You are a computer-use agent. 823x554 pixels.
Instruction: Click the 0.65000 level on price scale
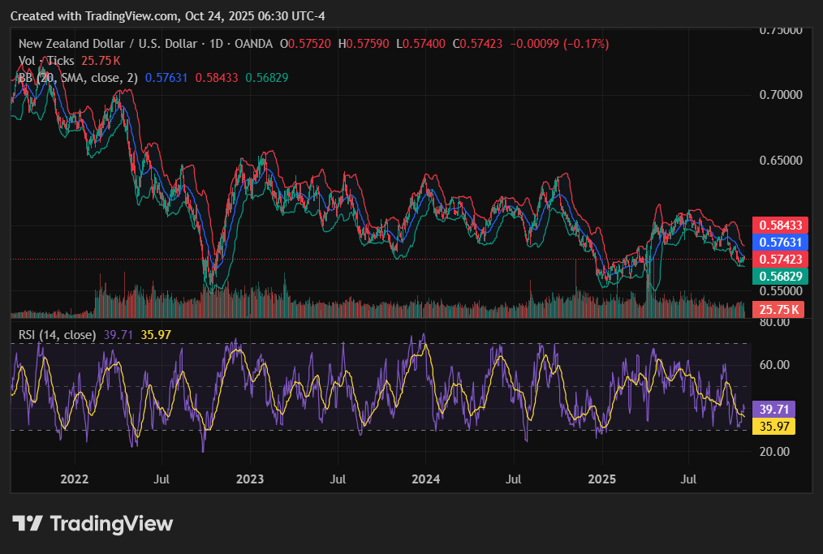click(779, 161)
